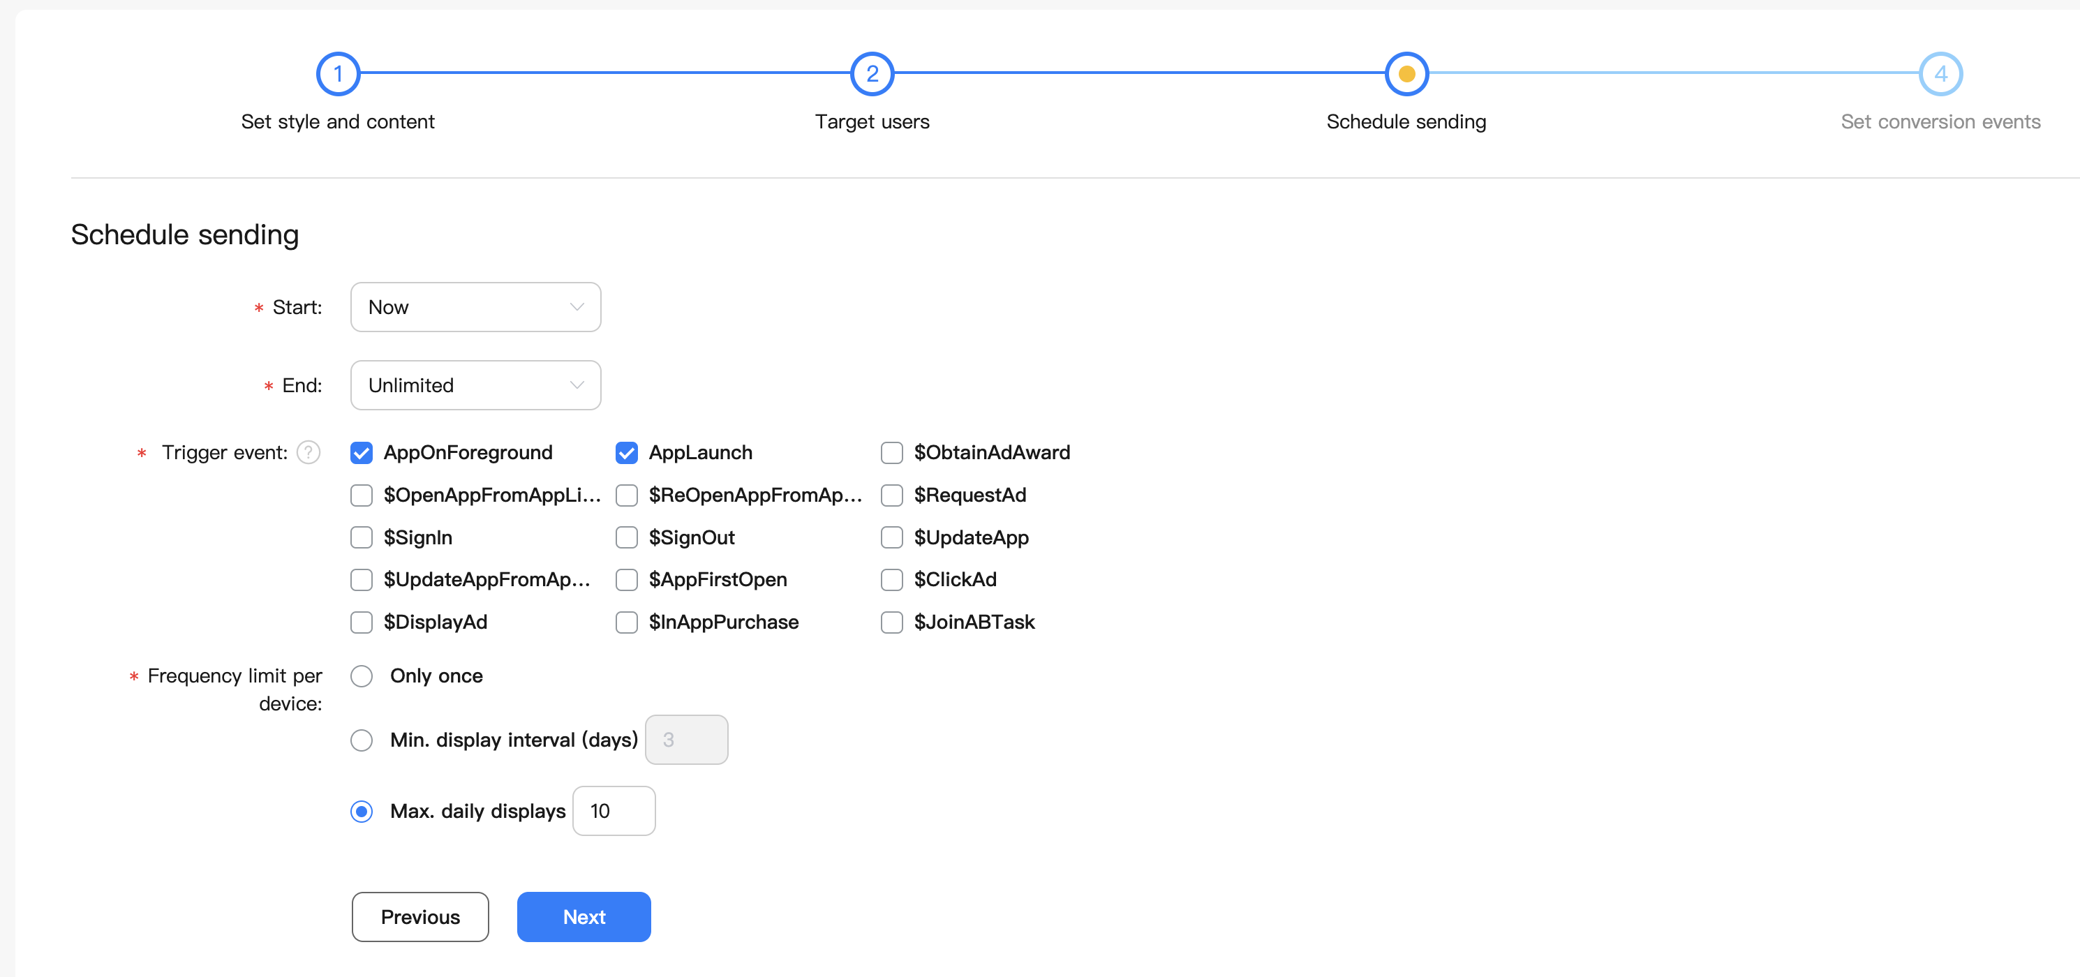Screen dimensions: 2080x977
Task: Click step 4 circle Set conversion events
Action: [1940, 73]
